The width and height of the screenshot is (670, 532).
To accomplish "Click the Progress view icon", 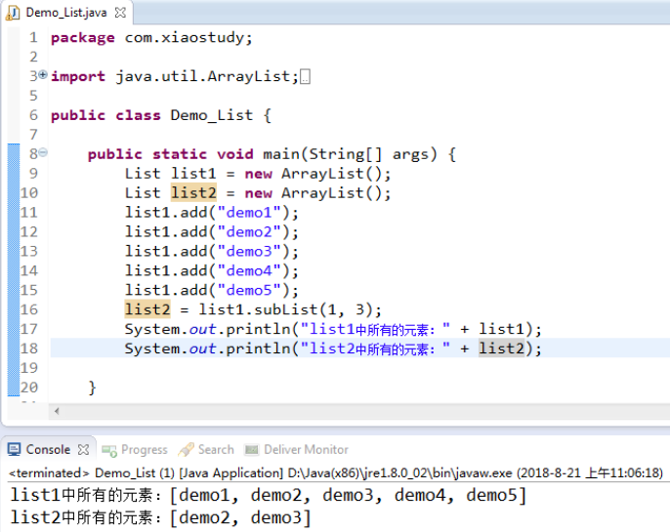I will (110, 450).
